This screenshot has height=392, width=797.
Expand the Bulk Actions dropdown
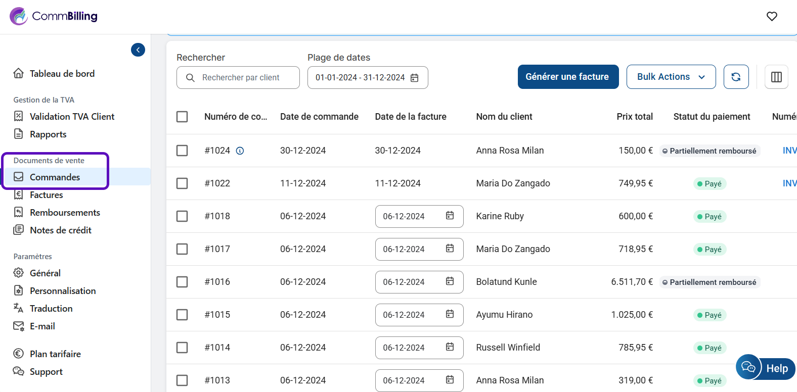pos(671,77)
